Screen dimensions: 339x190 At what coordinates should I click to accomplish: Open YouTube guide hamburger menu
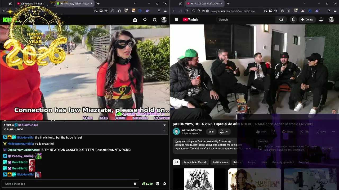tap(176, 20)
